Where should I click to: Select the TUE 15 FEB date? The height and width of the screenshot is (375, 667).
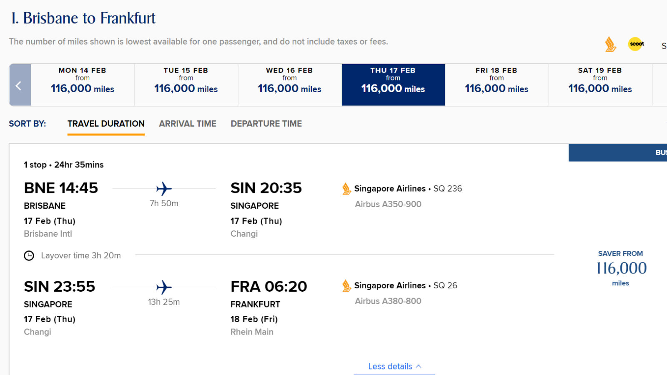[186, 85]
